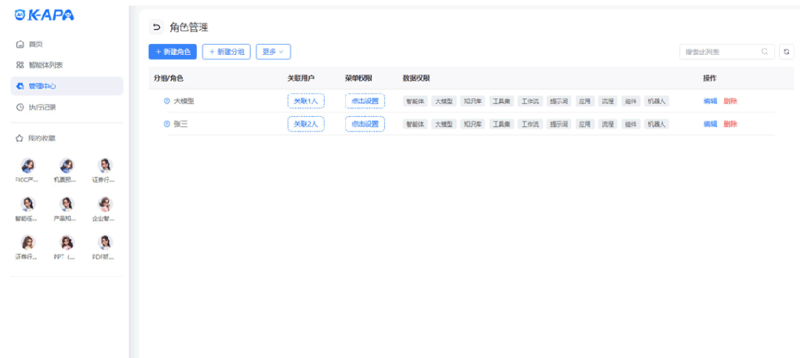The width and height of the screenshot is (800, 358).
Task: Click the 新建角色 button
Action: pos(172,52)
